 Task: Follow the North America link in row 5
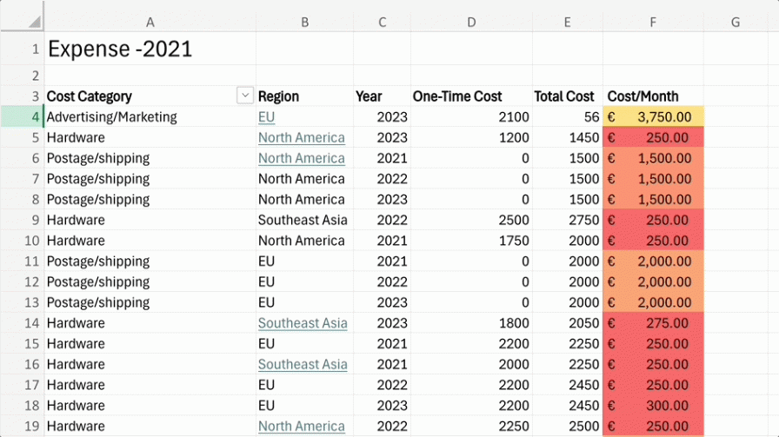(301, 137)
